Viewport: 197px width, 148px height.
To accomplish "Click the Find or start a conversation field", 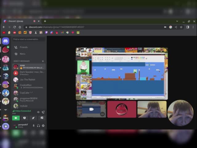I will click(x=29, y=39).
